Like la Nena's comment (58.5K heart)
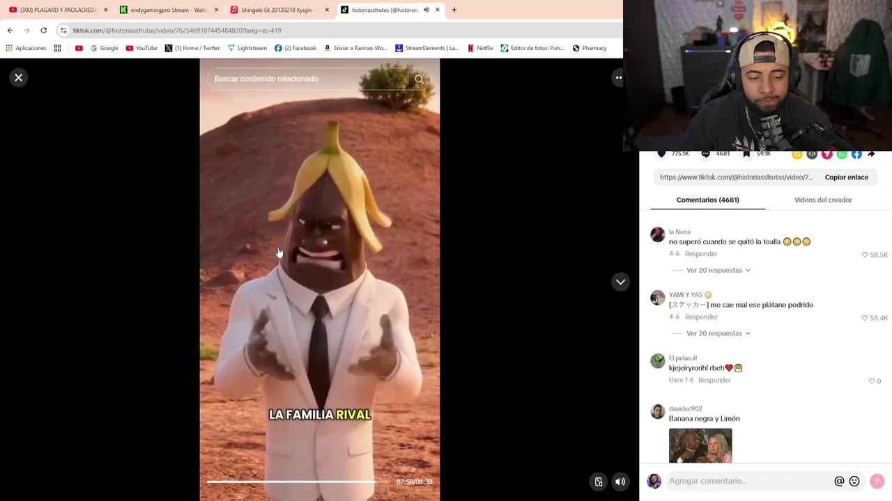This screenshot has height=501, width=892. point(865,255)
